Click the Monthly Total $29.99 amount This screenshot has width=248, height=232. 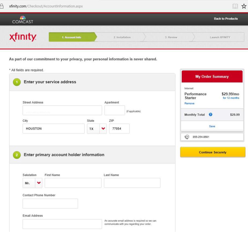(x=235, y=115)
